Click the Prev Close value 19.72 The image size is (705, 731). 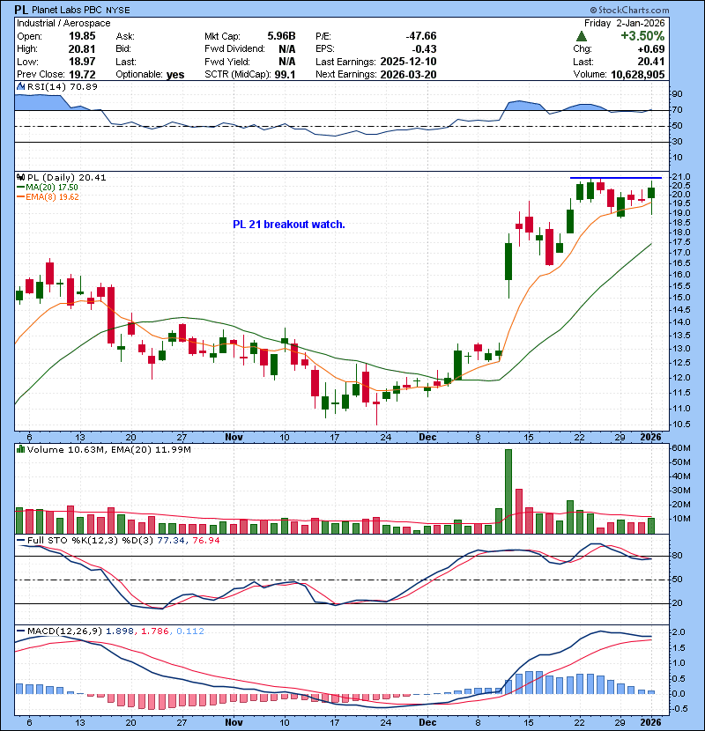[x=82, y=75]
